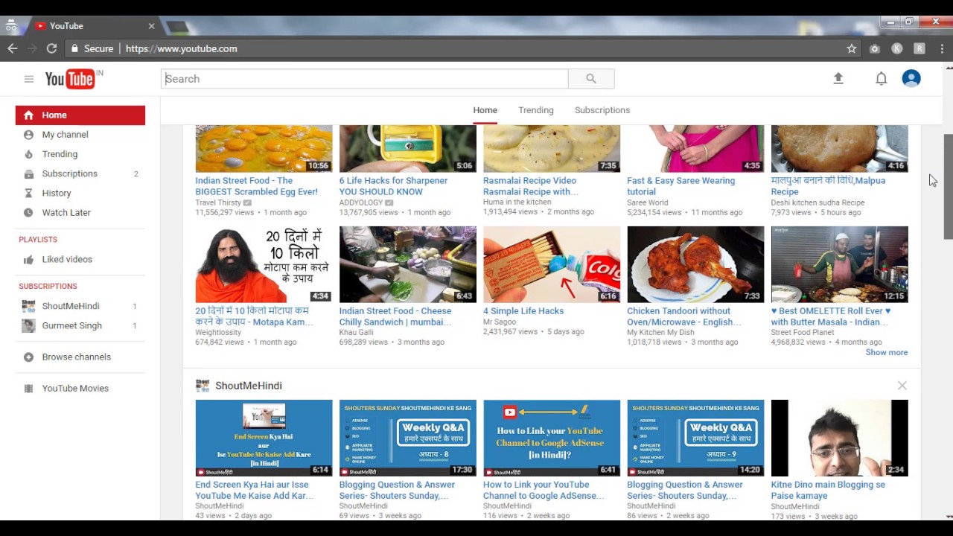Click the camera extension icon in toolbar
This screenshot has width=953, height=536.
875,48
